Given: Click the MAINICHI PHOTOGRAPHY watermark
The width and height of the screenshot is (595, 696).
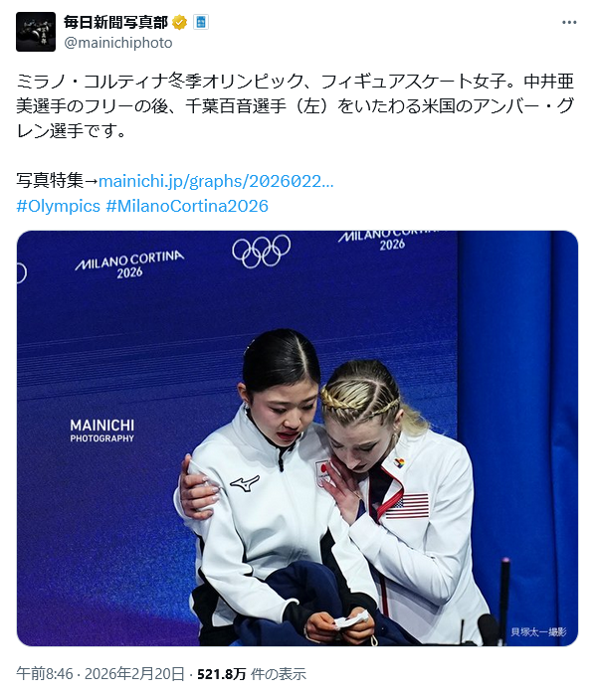Looking at the screenshot, I should point(102,431).
